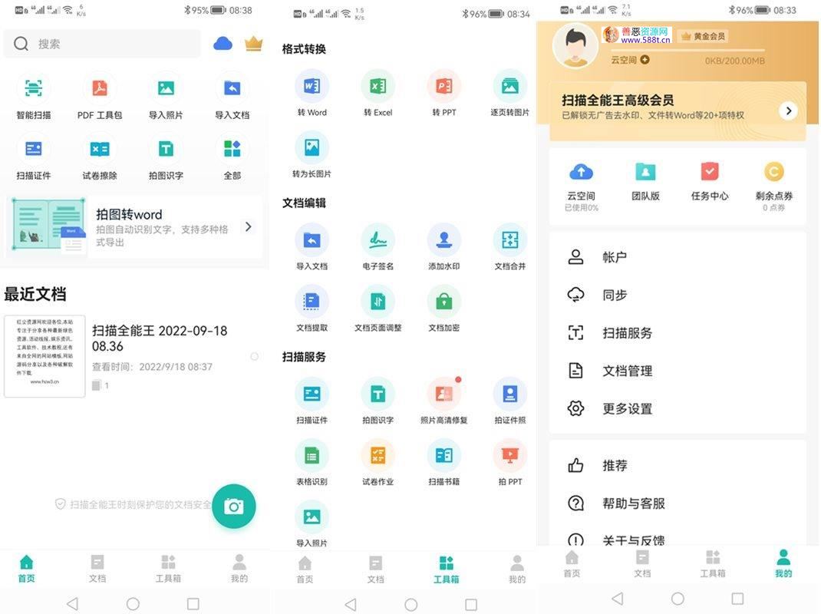821x614 pixels.
Task: Tap the plus icon next to 云空间
Action: [645, 60]
